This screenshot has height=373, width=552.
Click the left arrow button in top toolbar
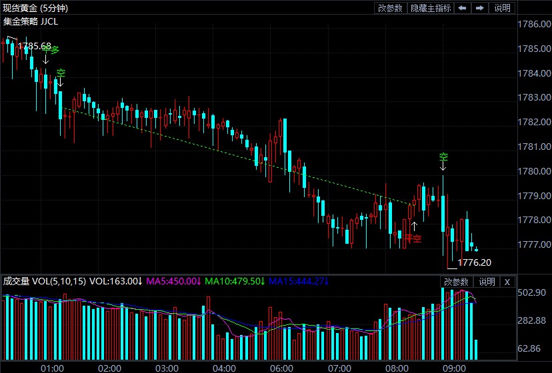tap(462, 8)
